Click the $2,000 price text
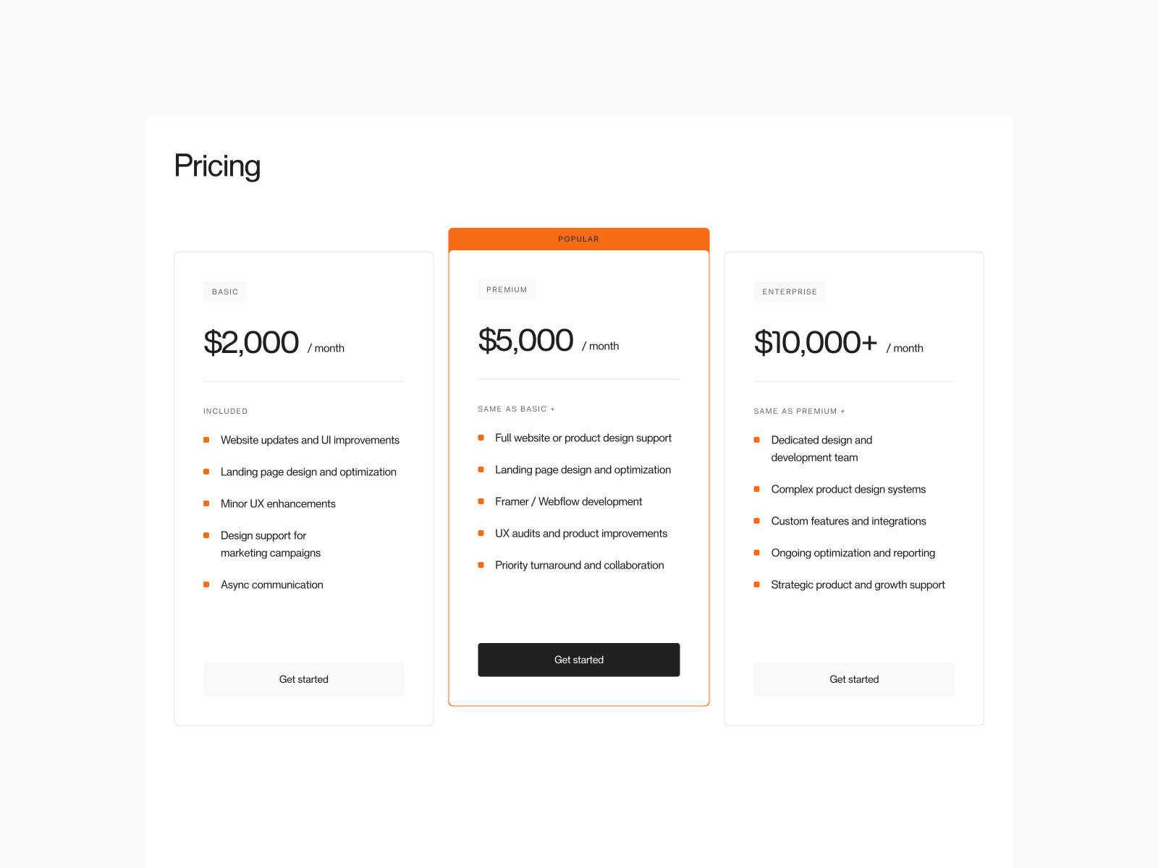Viewport: 1158px width, 868px height. coord(251,342)
